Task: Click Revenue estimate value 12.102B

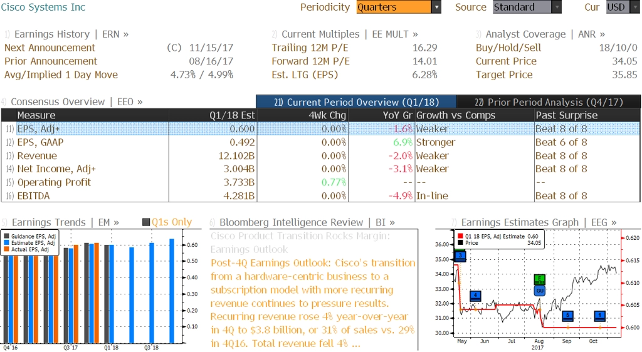Action: click(x=236, y=156)
